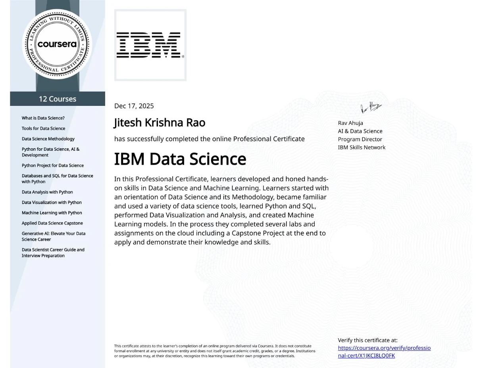Select 'Data Visualization with Python' course entry
481x368 pixels.
pyautogui.click(x=52, y=202)
